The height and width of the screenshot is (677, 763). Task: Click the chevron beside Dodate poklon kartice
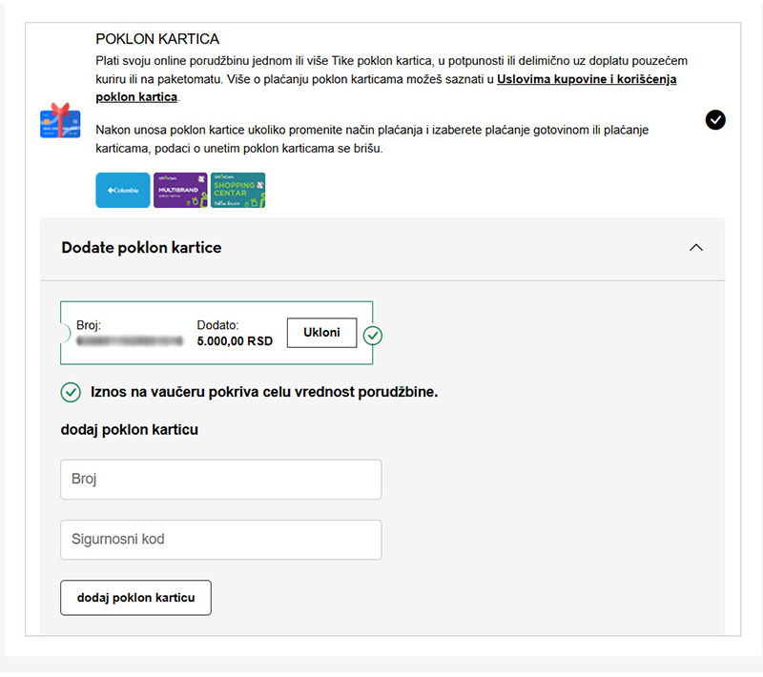click(696, 246)
